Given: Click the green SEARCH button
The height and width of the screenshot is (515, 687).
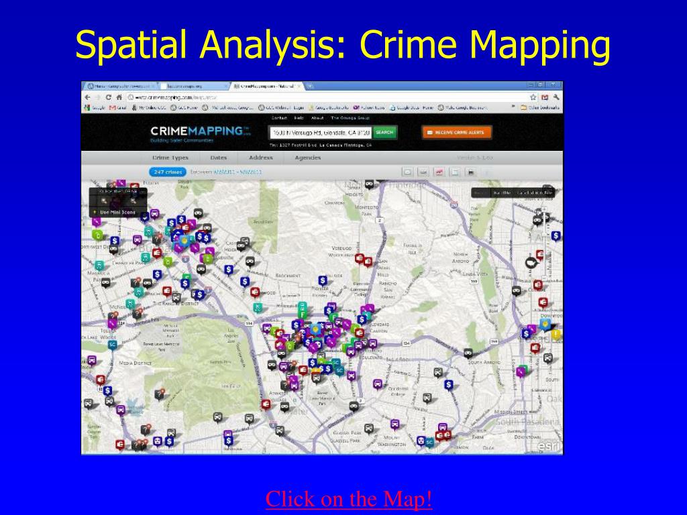Looking at the screenshot, I should point(384,132).
